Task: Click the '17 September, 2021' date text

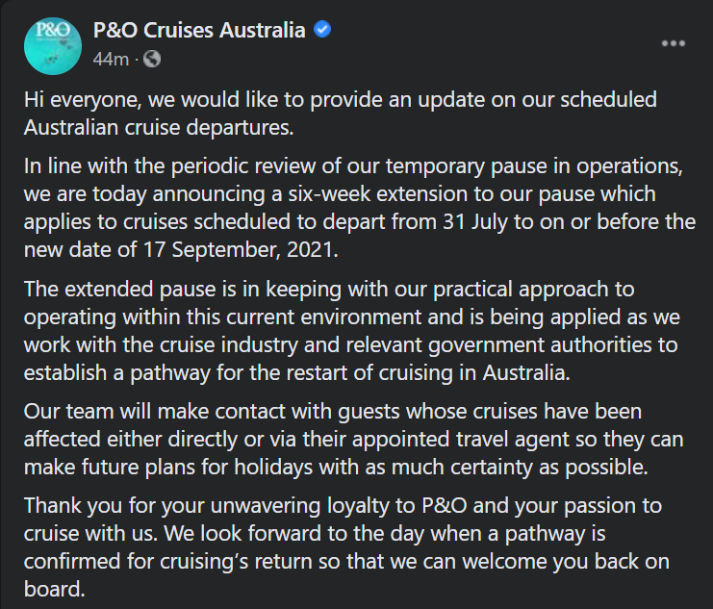Action: tap(240, 250)
